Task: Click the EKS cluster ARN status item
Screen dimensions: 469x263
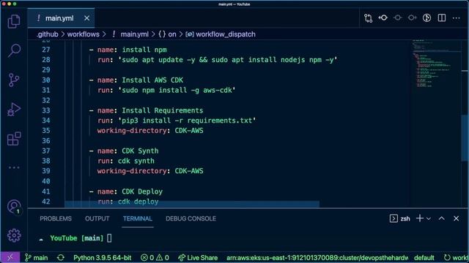Action: [317, 258]
